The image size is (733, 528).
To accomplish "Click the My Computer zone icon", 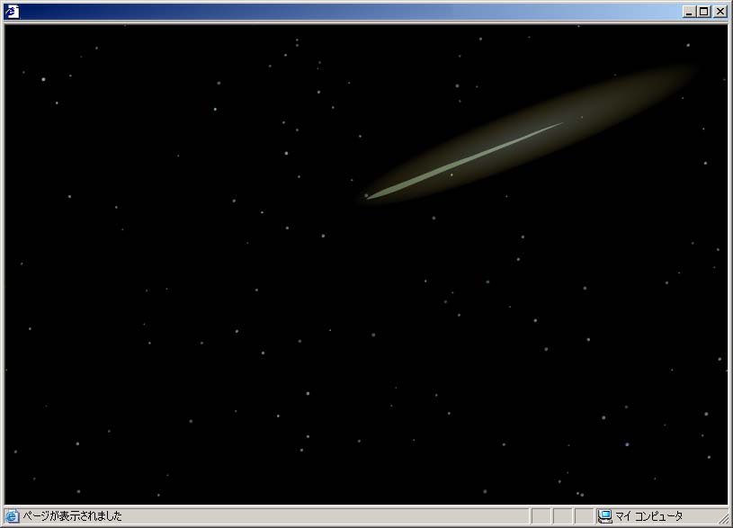I will point(605,516).
